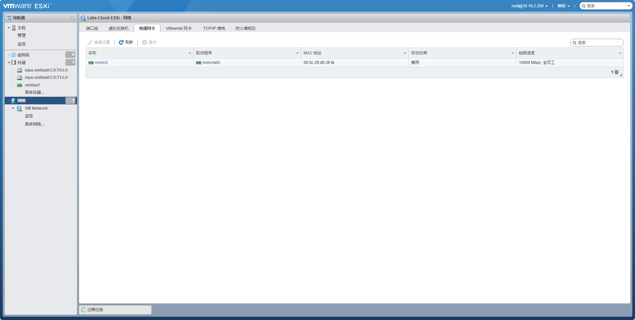
Task: Open the vmnic0 adapter link
Action: coord(101,63)
